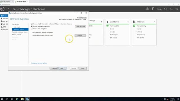Select Dashboard in the Server Manager sidebar

[4, 16]
